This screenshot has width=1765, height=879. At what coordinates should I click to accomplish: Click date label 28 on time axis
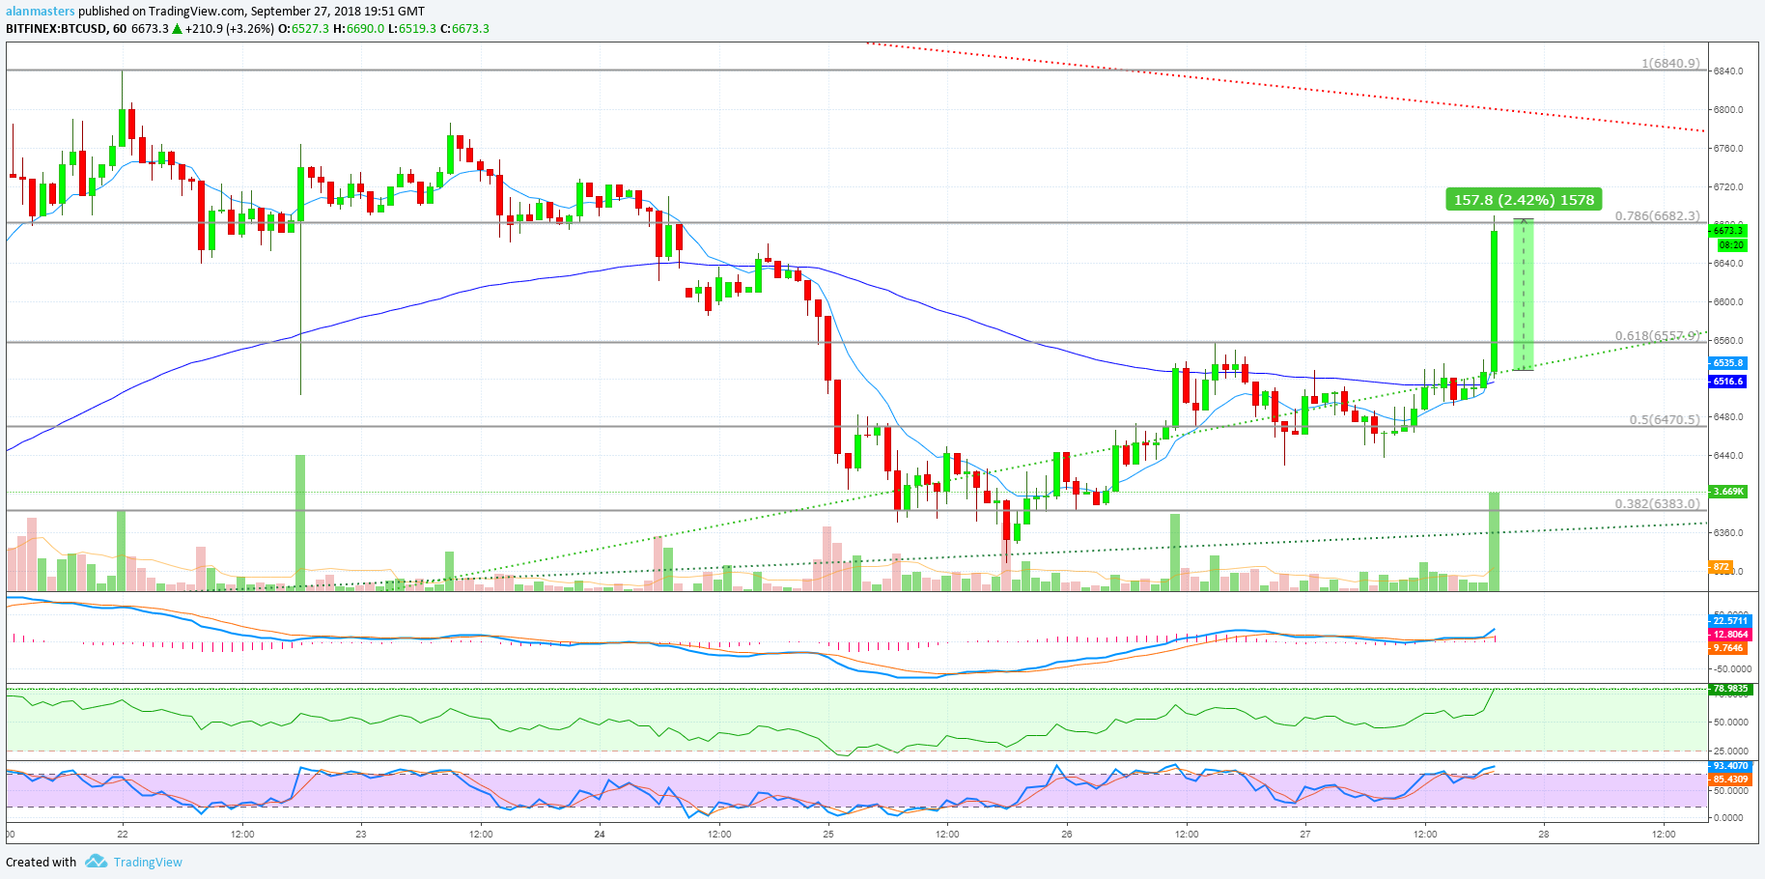pos(1544,834)
